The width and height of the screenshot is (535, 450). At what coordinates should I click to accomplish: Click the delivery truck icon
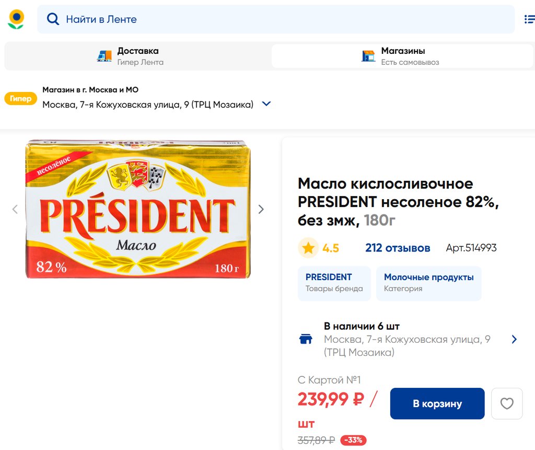tap(104, 56)
